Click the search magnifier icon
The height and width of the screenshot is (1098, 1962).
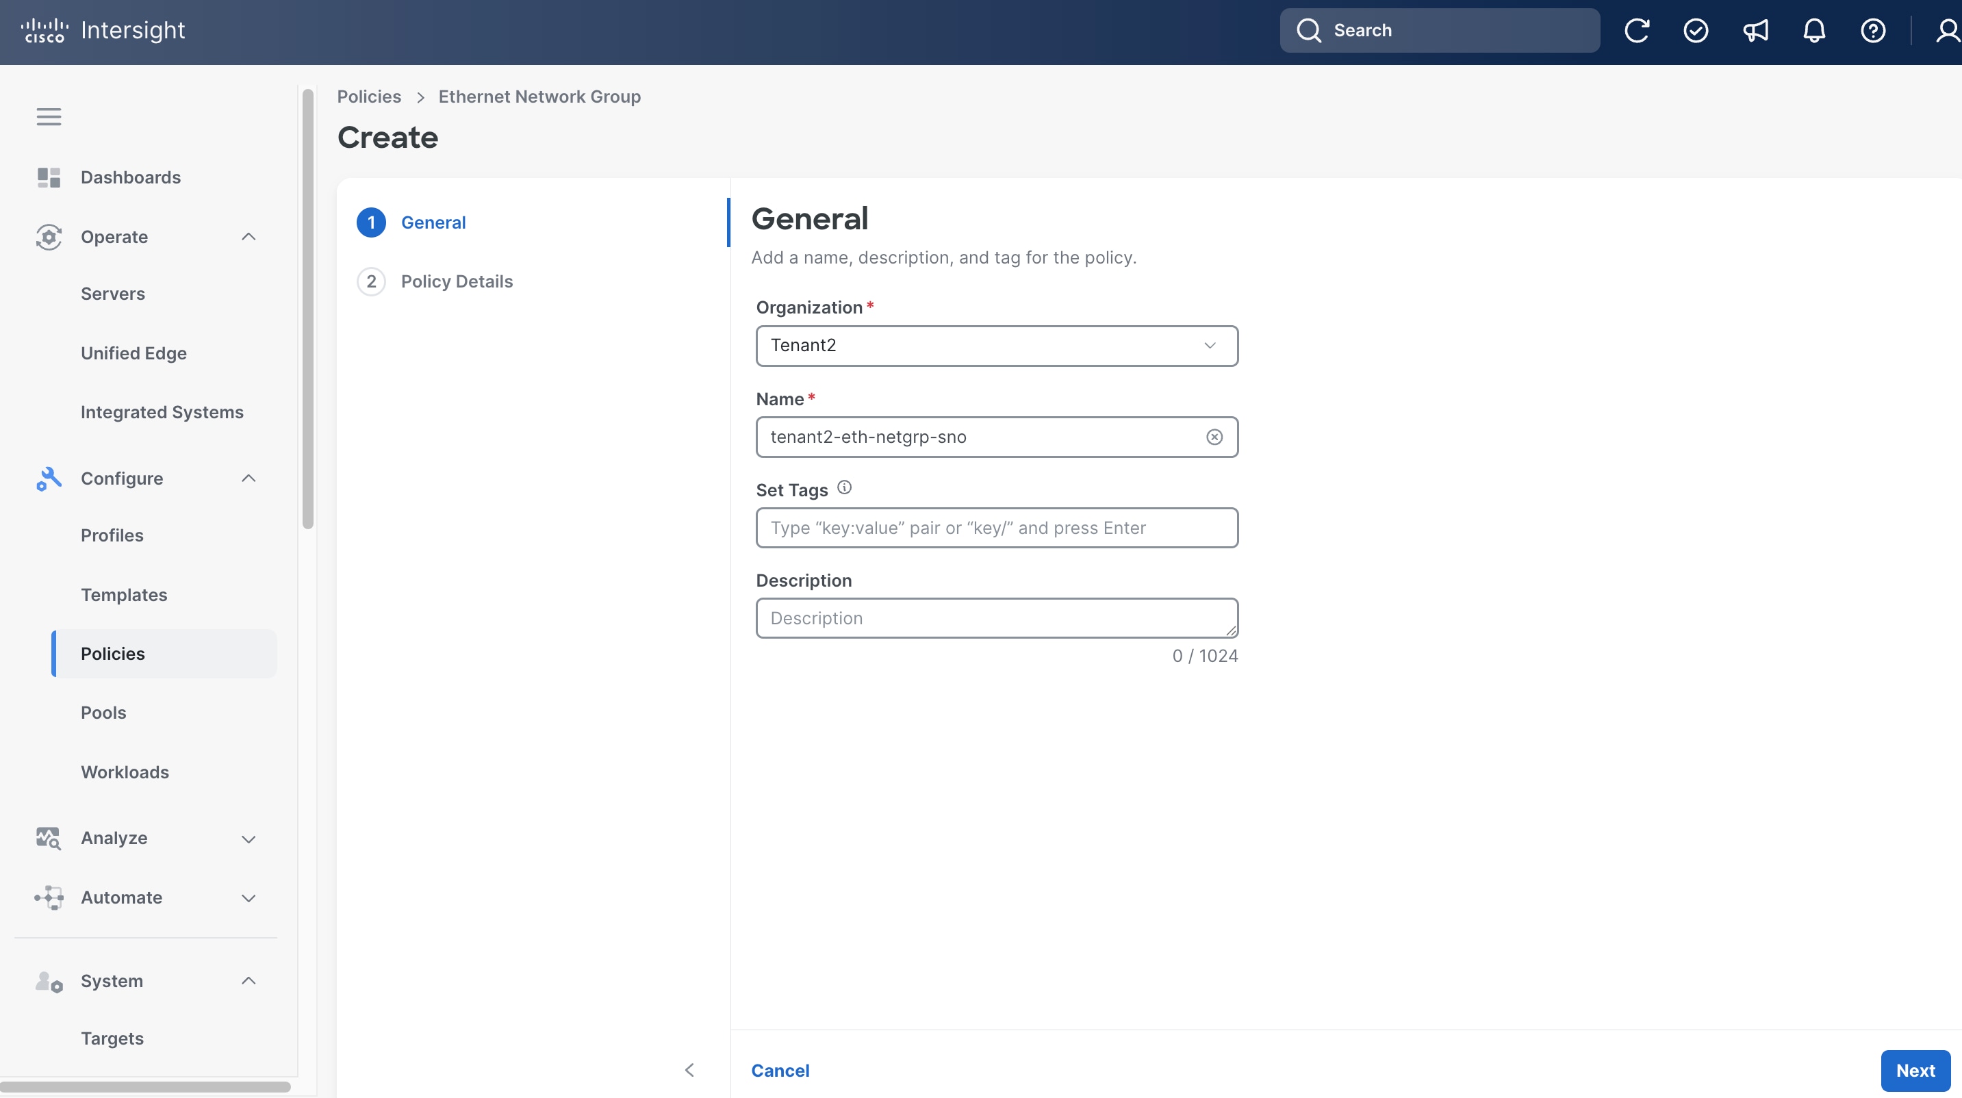1308,30
